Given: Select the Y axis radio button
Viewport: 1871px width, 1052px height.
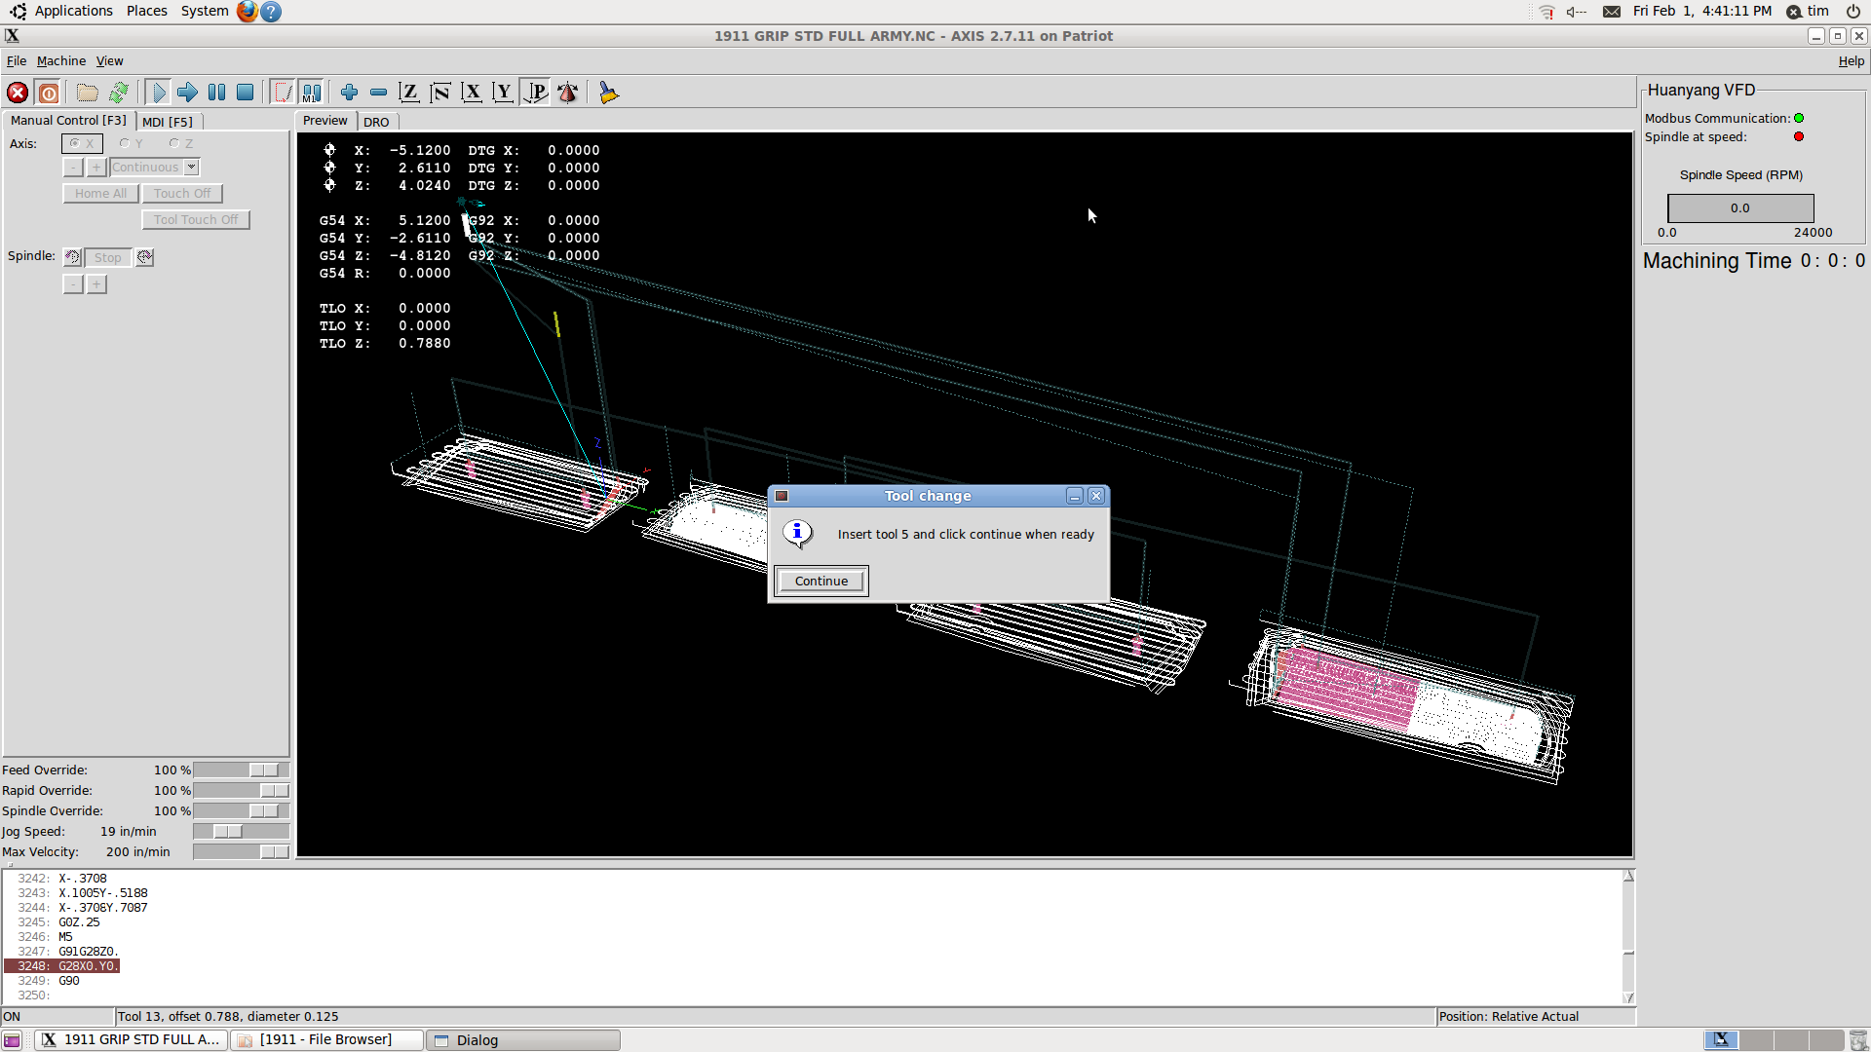Looking at the screenshot, I should pyautogui.click(x=125, y=143).
